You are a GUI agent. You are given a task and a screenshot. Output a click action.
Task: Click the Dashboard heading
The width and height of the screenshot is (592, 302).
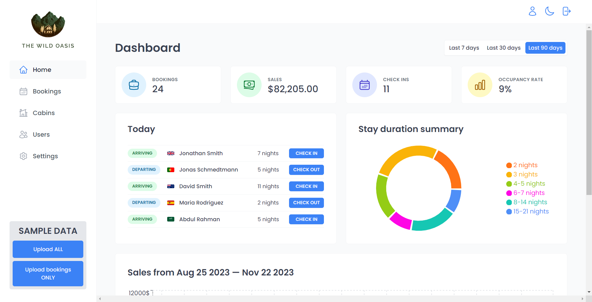[x=148, y=48]
